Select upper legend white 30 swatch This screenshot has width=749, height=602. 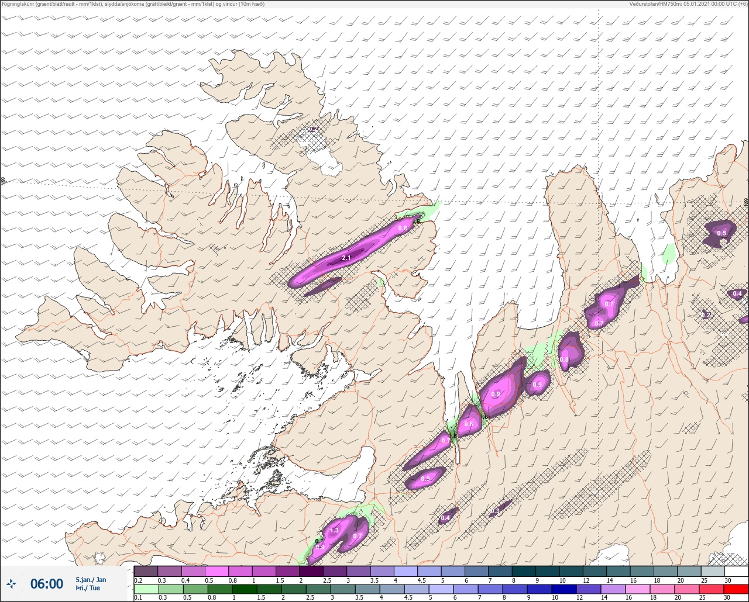point(736,571)
